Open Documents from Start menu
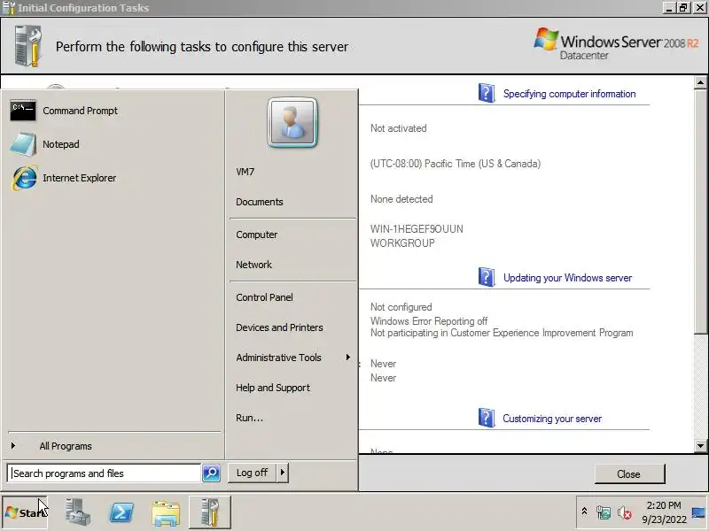Screen dimensions: 709x531 pos(260,202)
